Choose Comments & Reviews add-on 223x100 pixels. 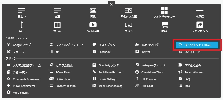tap(23, 79)
